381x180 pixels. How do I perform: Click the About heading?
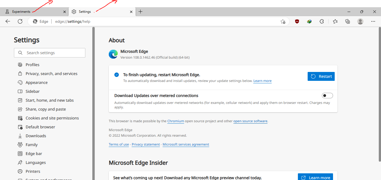[117, 40]
